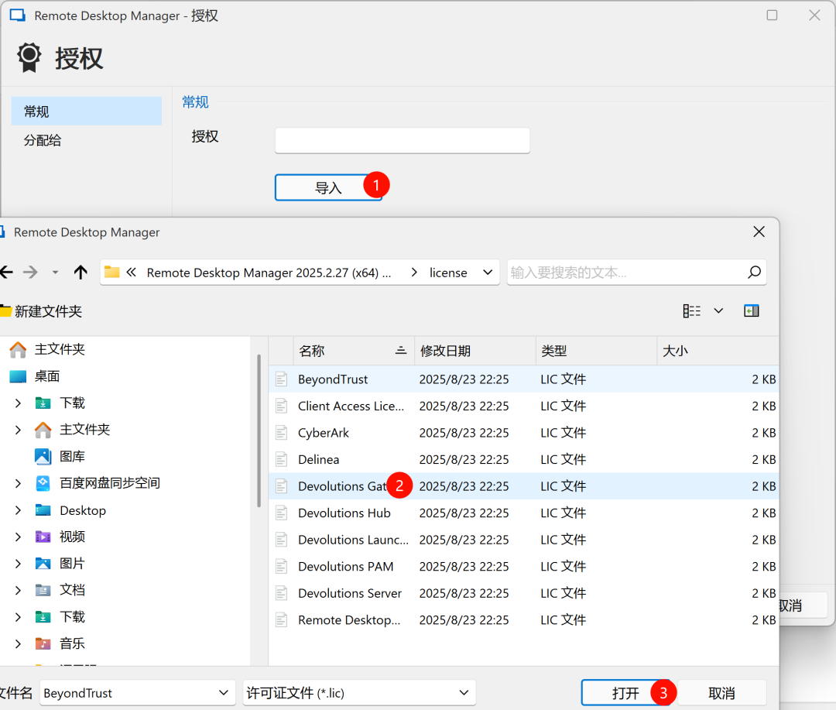Expand the 视频 tree node
Screen dimensions: 836x710
18,537
